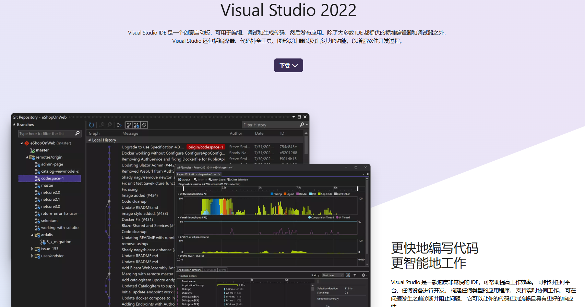This screenshot has height=307, width=585.
Task: Expand the issue-153 folder
Action: click(32, 249)
